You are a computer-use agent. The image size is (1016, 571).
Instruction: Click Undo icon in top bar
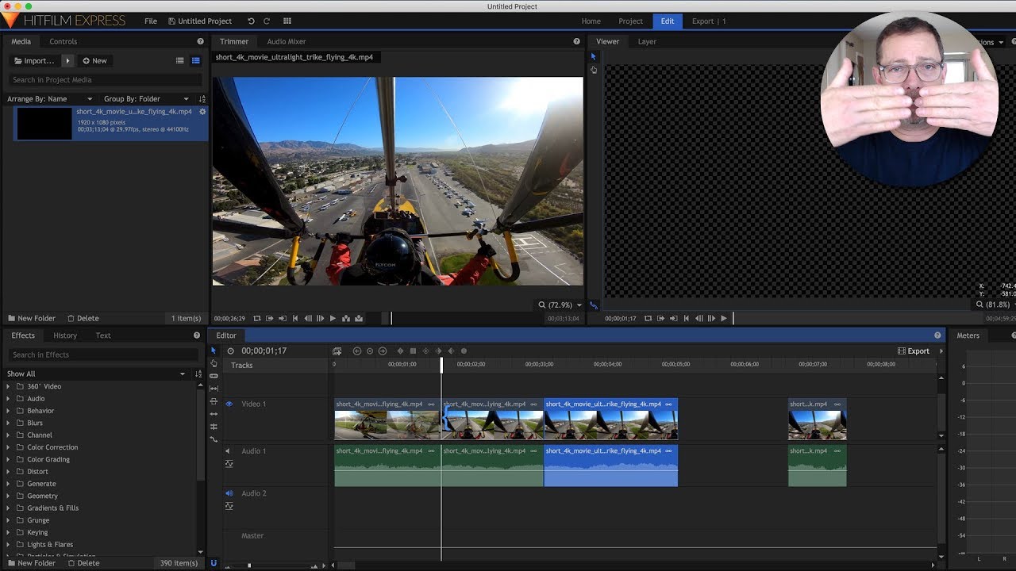[x=252, y=21]
